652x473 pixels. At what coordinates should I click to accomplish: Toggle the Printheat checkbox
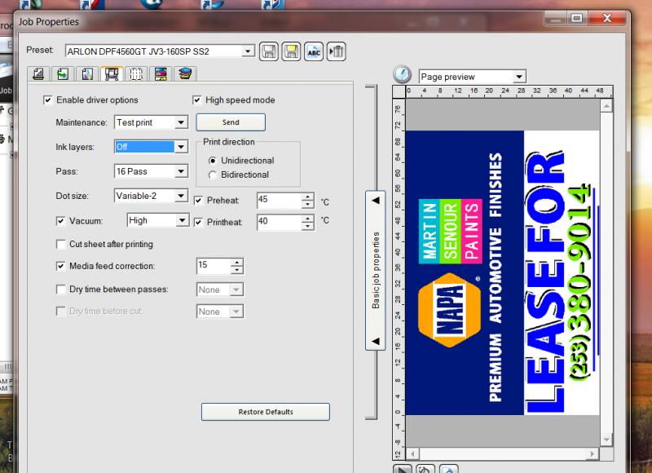198,222
